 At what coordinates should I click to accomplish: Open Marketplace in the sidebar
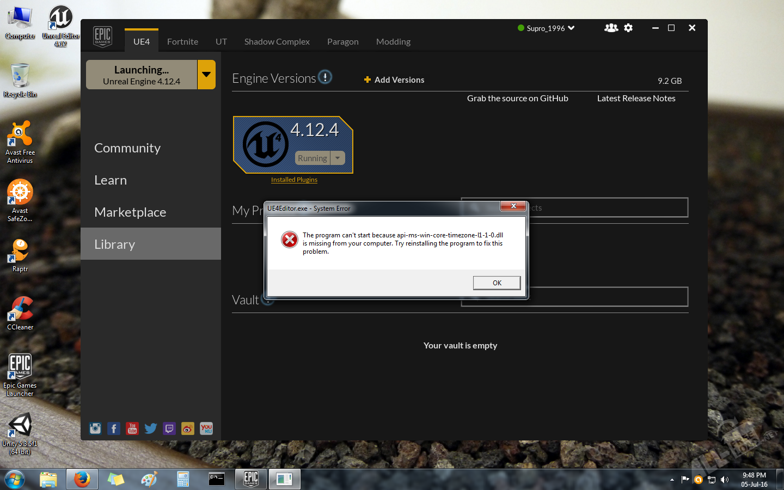[130, 212]
